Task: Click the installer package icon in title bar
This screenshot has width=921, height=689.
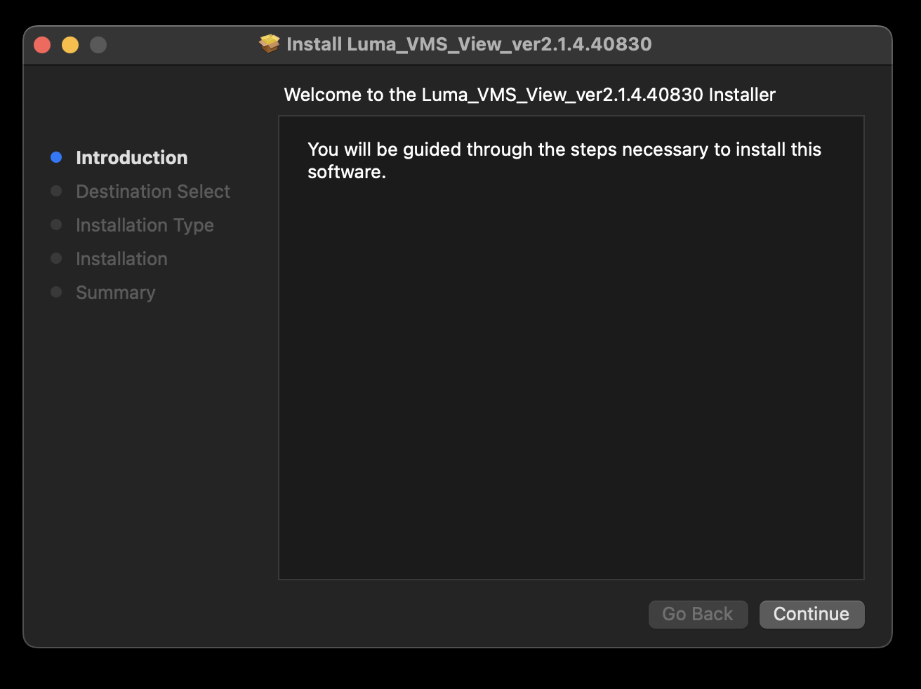Action: (x=270, y=44)
